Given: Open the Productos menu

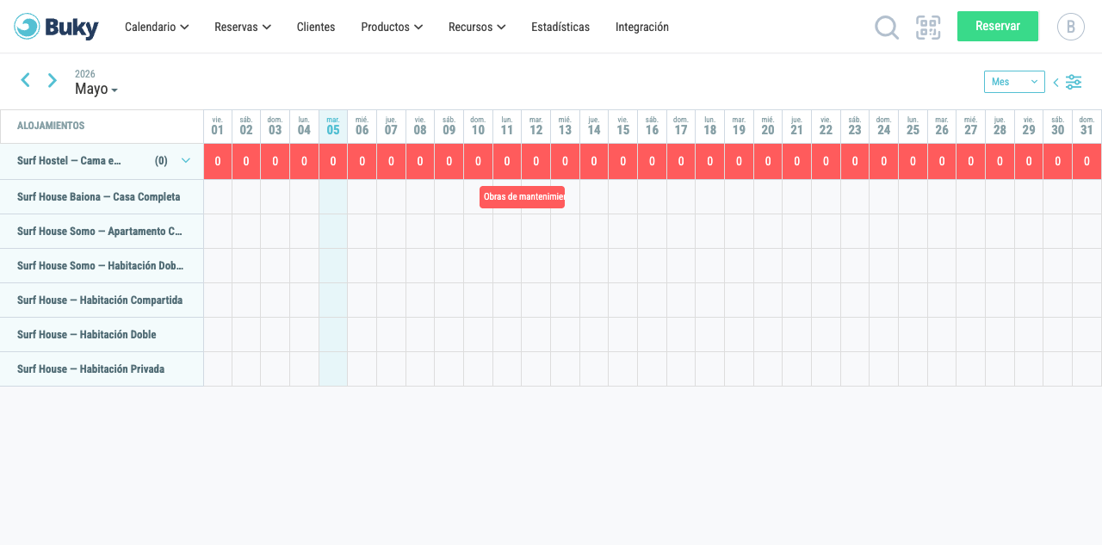Looking at the screenshot, I should click(x=392, y=27).
